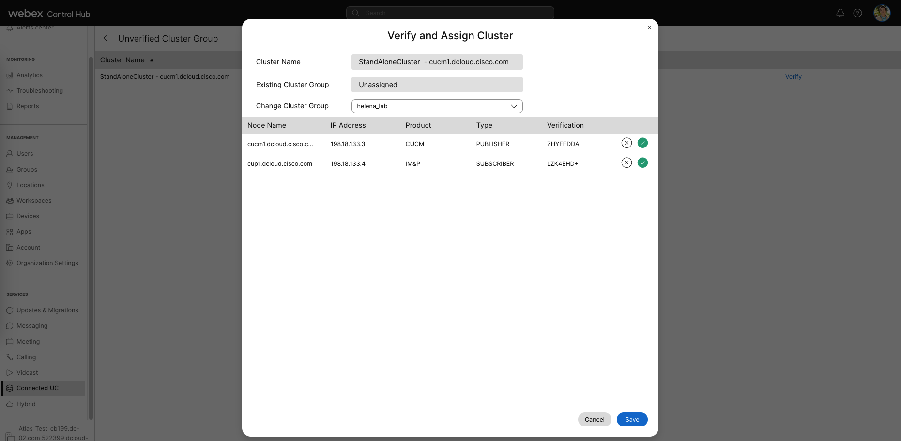The height and width of the screenshot is (441, 901).
Task: Approve verification for cup1 subscriber node
Action: (x=642, y=163)
